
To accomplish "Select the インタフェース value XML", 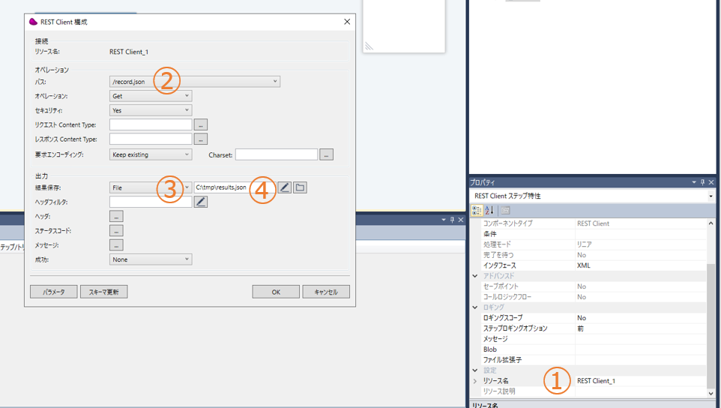I will tap(584, 265).
